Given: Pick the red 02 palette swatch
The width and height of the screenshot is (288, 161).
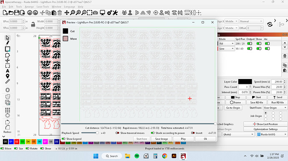Looking at the screenshot, I should 17,141.
